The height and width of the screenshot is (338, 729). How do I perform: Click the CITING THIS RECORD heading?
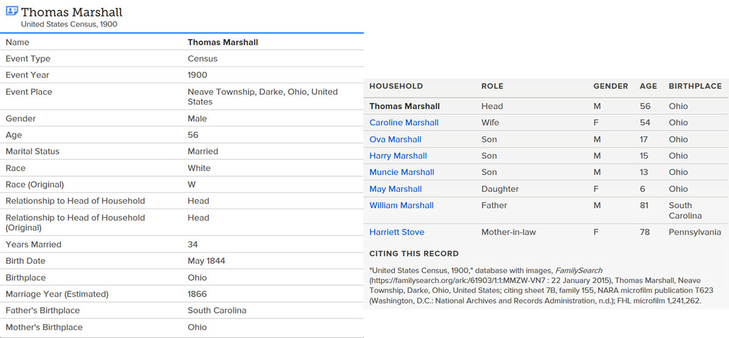[414, 253]
